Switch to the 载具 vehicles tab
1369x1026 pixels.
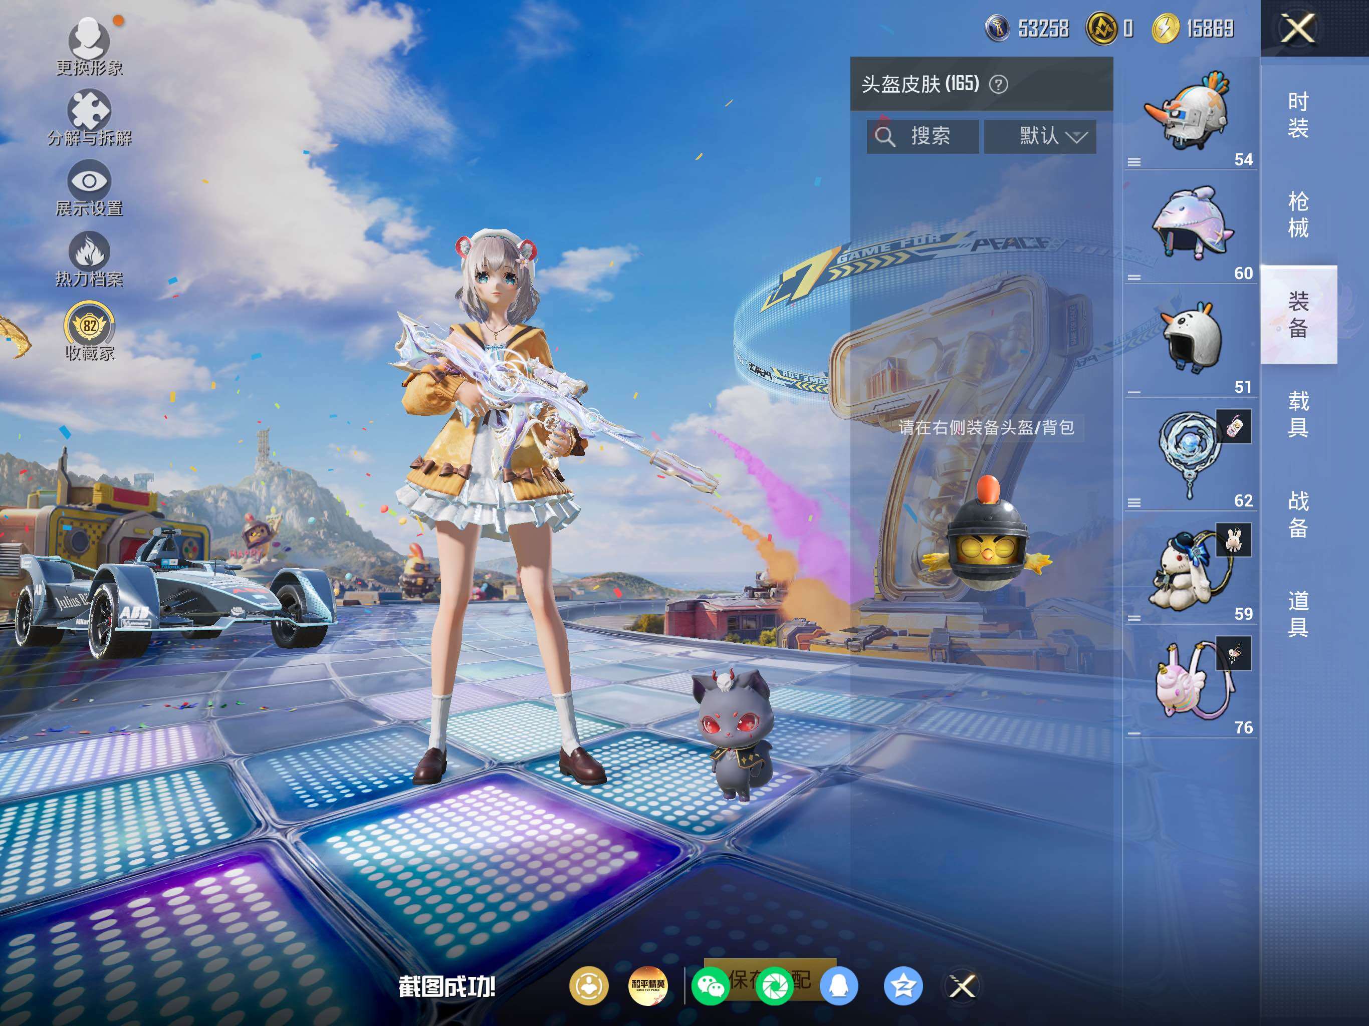1298,413
